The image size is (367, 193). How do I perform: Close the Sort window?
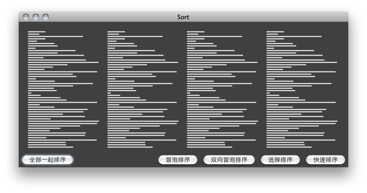point(26,17)
